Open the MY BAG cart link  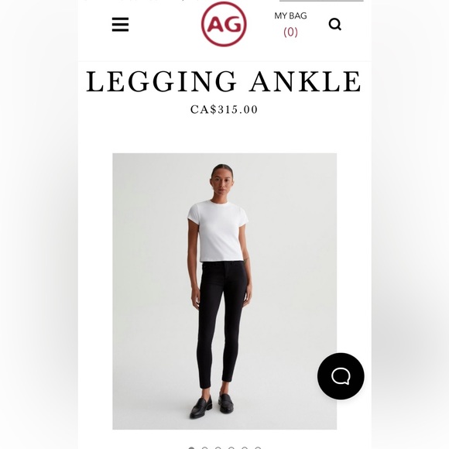[290, 15]
